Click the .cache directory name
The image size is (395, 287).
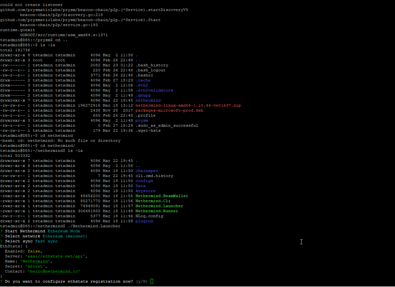143,80
